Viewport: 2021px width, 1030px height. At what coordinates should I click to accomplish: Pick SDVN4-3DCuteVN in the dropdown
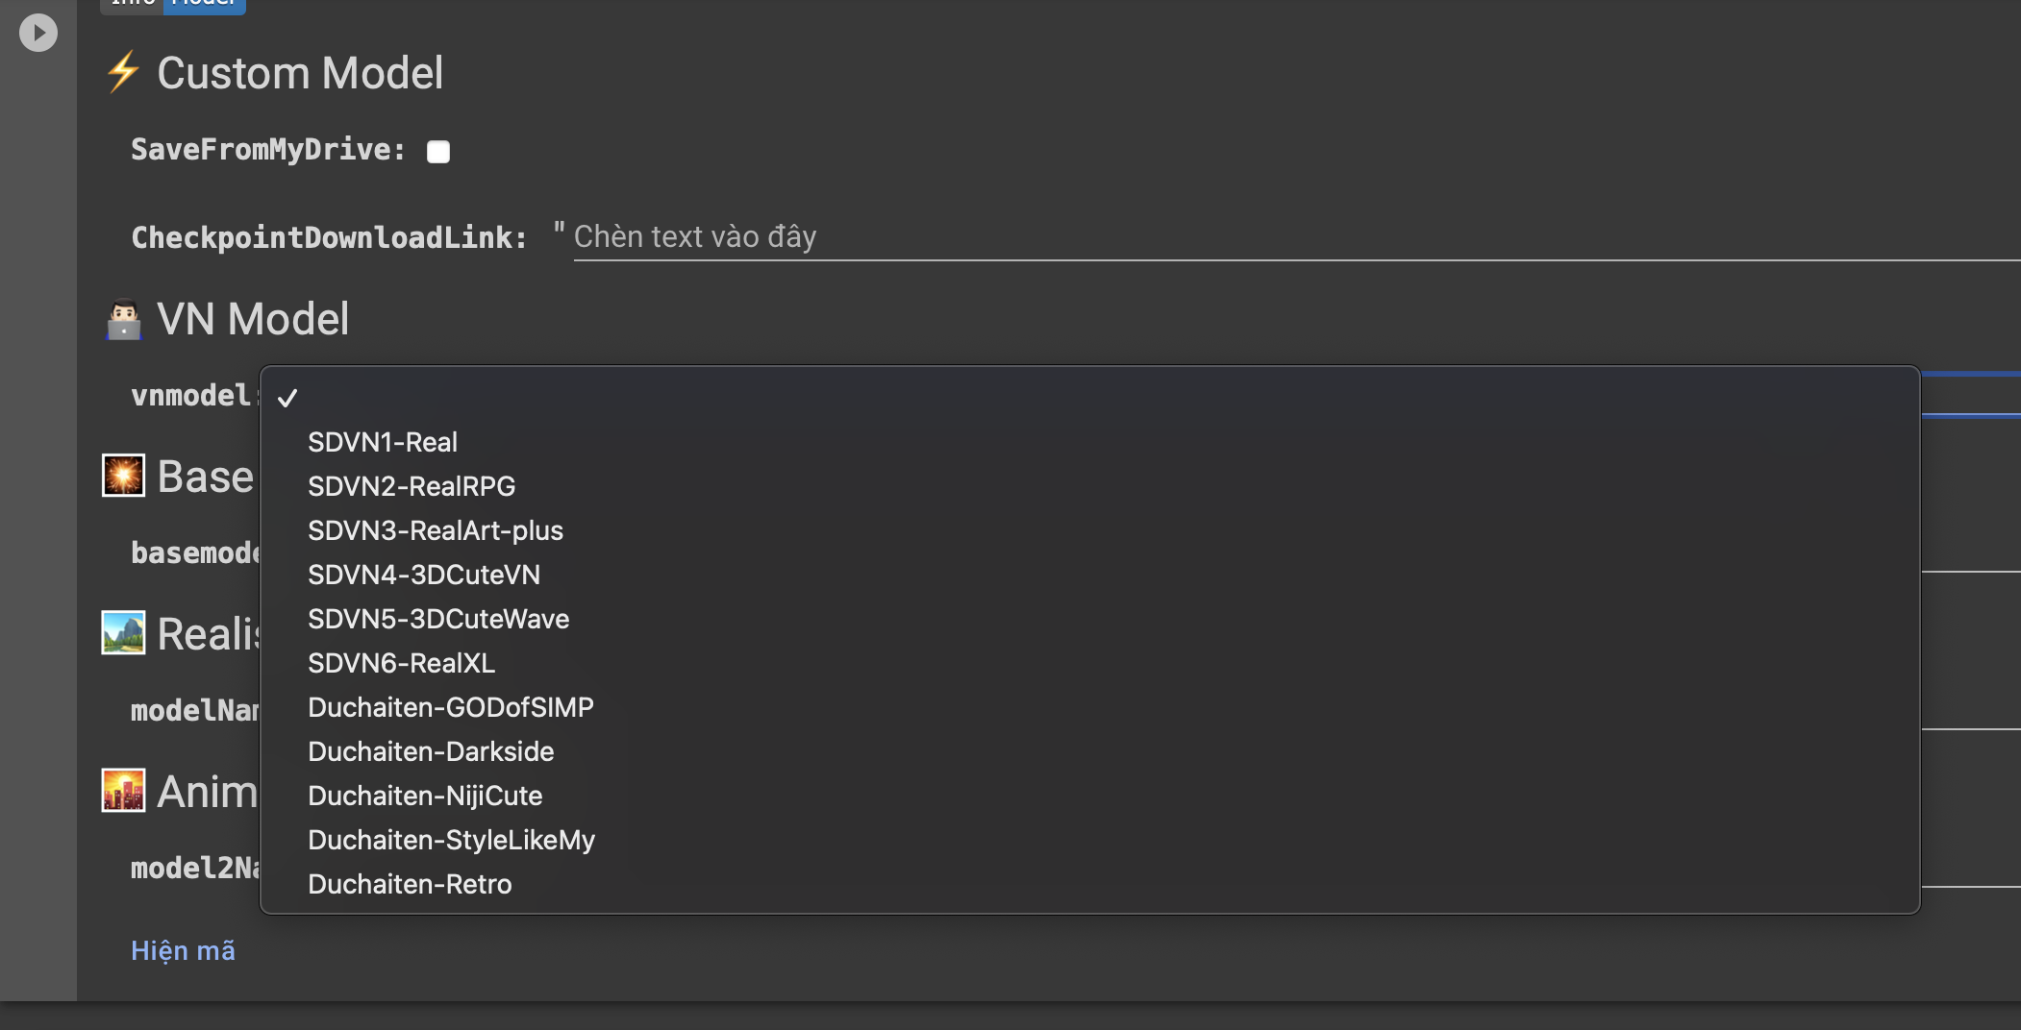point(424,575)
